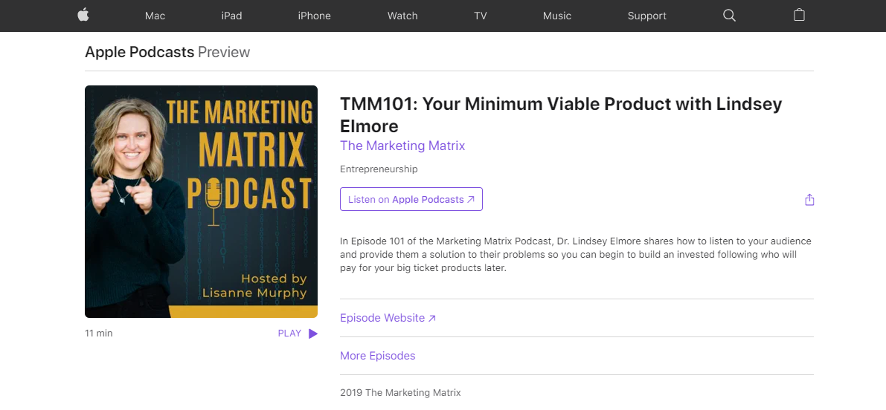This screenshot has height=410, width=886.
Task: Click the share icon beside the episode
Action: (809, 200)
